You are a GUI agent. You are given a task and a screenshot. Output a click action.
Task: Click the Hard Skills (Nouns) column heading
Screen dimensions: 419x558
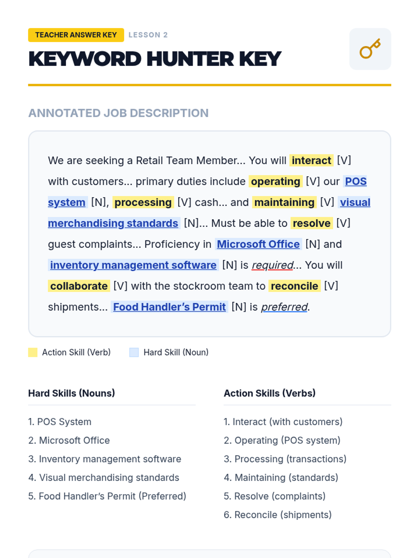click(72, 393)
